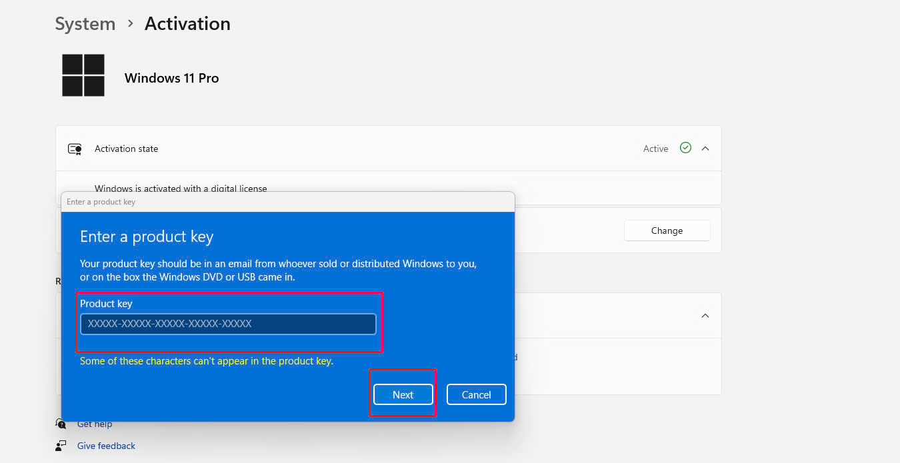The height and width of the screenshot is (463, 900).
Task: Click the Active status text
Action: pyautogui.click(x=655, y=149)
